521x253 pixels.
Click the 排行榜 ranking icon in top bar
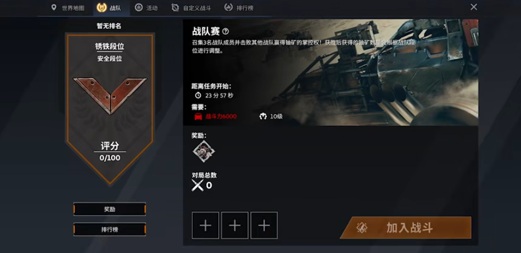[228, 7]
